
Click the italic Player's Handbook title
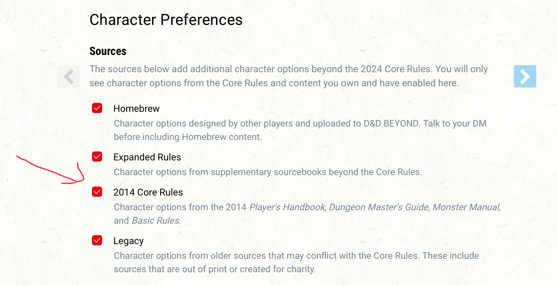pyautogui.click(x=287, y=207)
